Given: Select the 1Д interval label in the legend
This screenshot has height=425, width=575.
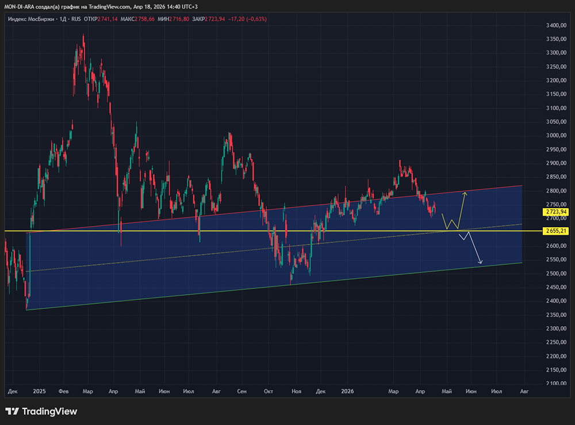Looking at the screenshot, I should click(x=63, y=19).
